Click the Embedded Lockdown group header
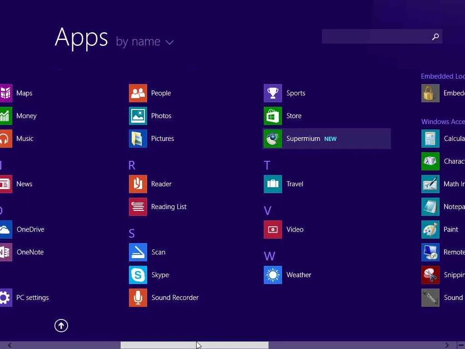The width and height of the screenshot is (465, 349). pyautogui.click(x=443, y=76)
